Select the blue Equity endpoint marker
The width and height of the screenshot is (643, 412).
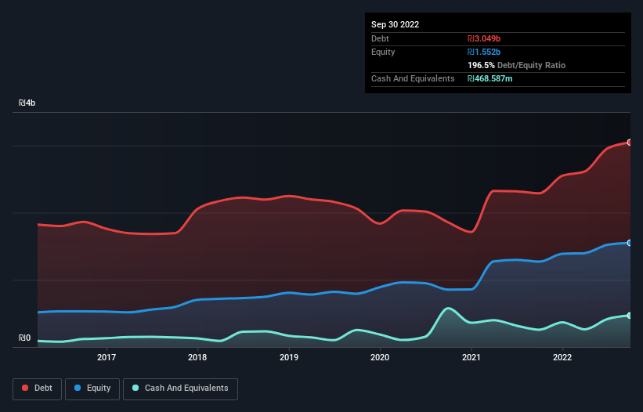pos(630,243)
